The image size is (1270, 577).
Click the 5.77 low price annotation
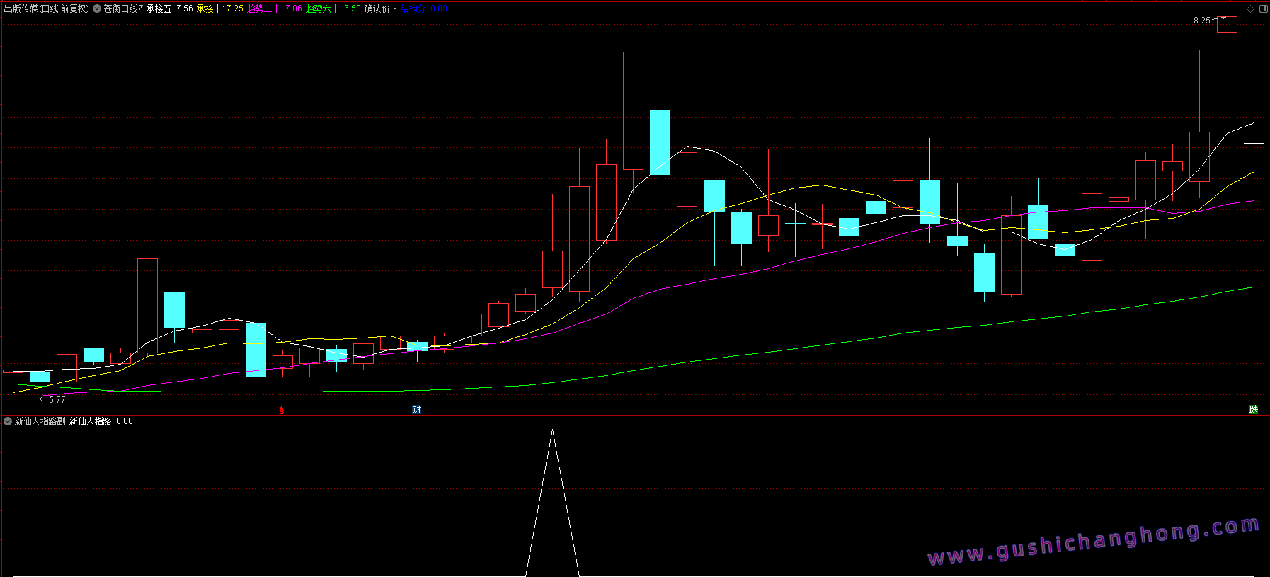pos(57,400)
